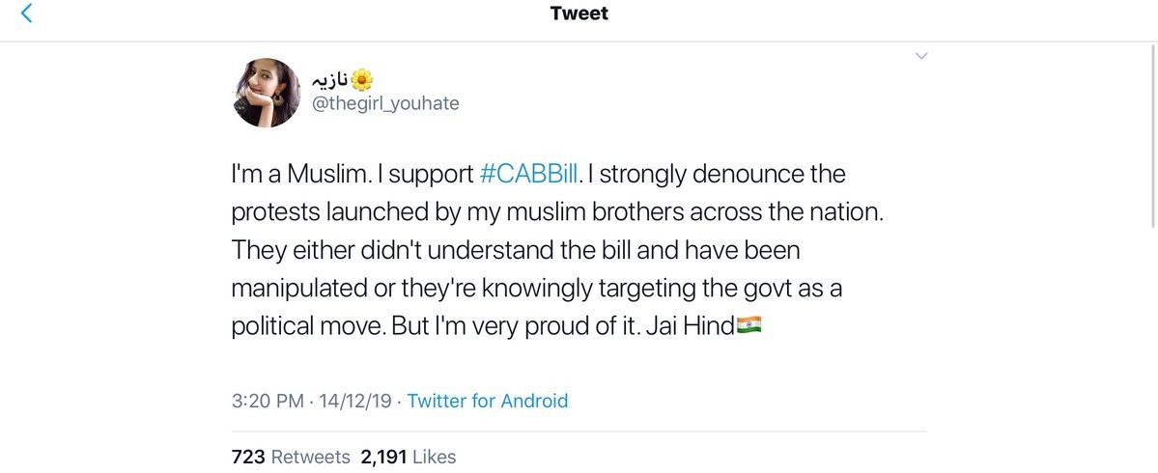
Task: Go back using the left arrow
Action: (x=26, y=14)
